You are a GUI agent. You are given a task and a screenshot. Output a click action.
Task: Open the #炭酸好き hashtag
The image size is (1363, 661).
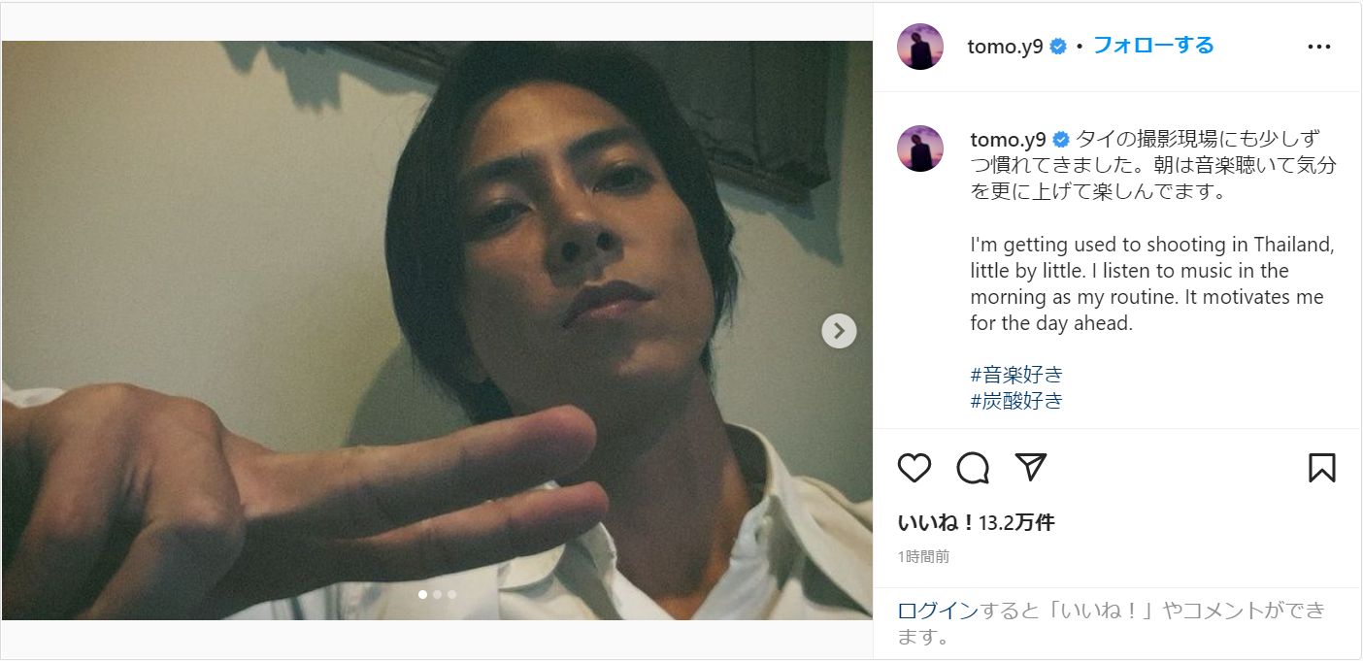1016,400
